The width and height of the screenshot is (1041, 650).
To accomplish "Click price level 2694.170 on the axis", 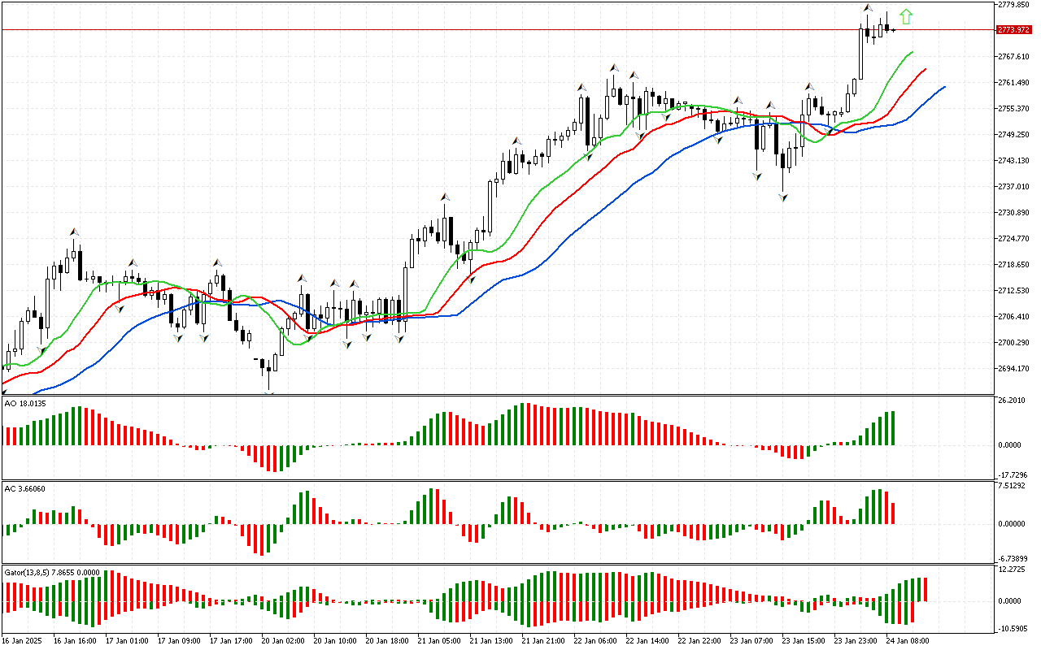I will pos(1013,369).
